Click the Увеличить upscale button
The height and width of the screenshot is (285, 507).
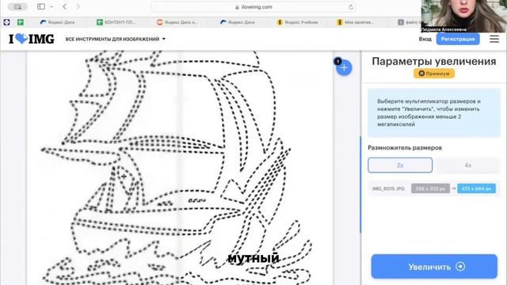click(434, 267)
